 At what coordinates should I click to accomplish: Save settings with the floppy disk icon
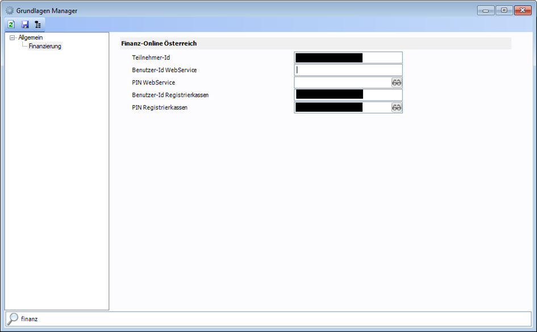click(25, 24)
